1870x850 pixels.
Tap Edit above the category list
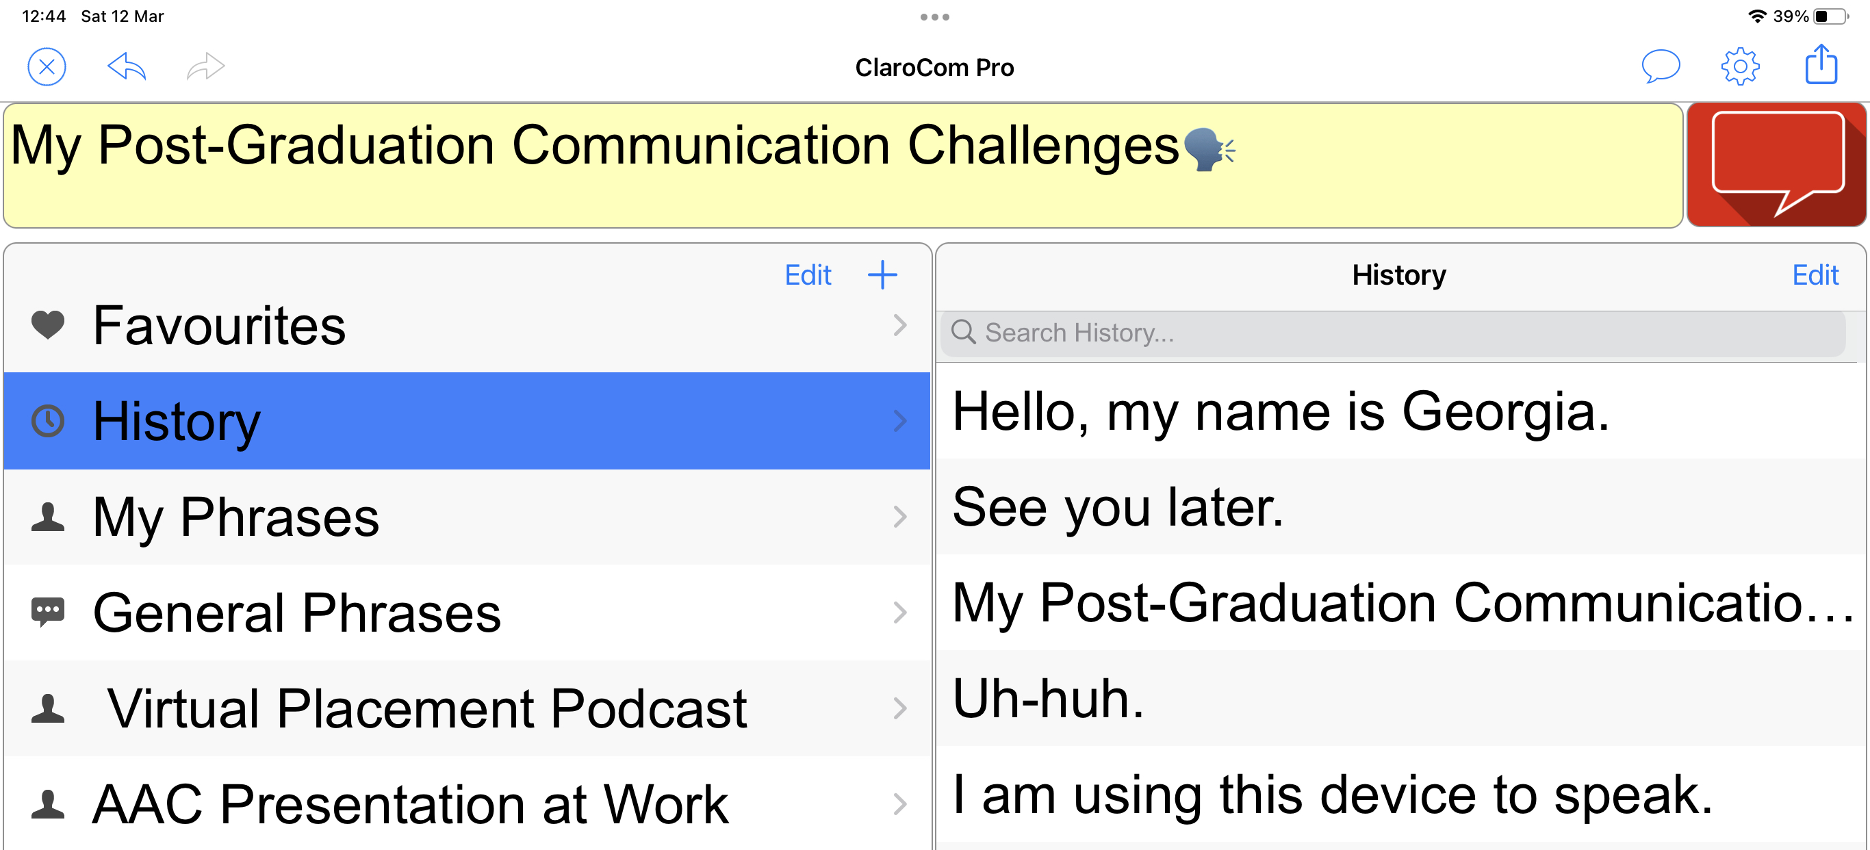[x=807, y=274]
